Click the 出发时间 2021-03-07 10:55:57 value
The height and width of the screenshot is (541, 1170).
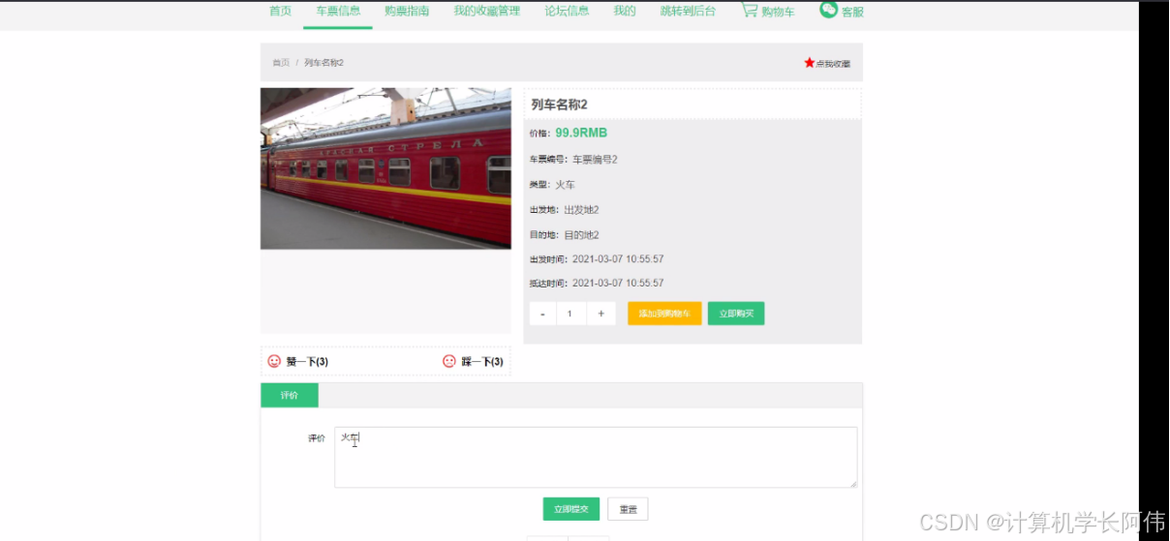(x=618, y=259)
